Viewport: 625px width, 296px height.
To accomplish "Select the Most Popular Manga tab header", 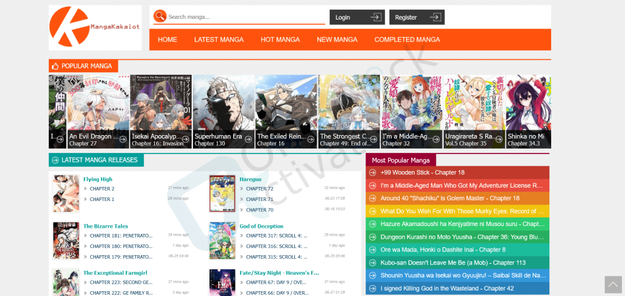I will pyautogui.click(x=400, y=160).
